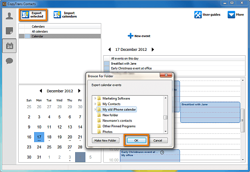Go to the month after December 2012
Viewport: 250px width, 172px height.
79,91
